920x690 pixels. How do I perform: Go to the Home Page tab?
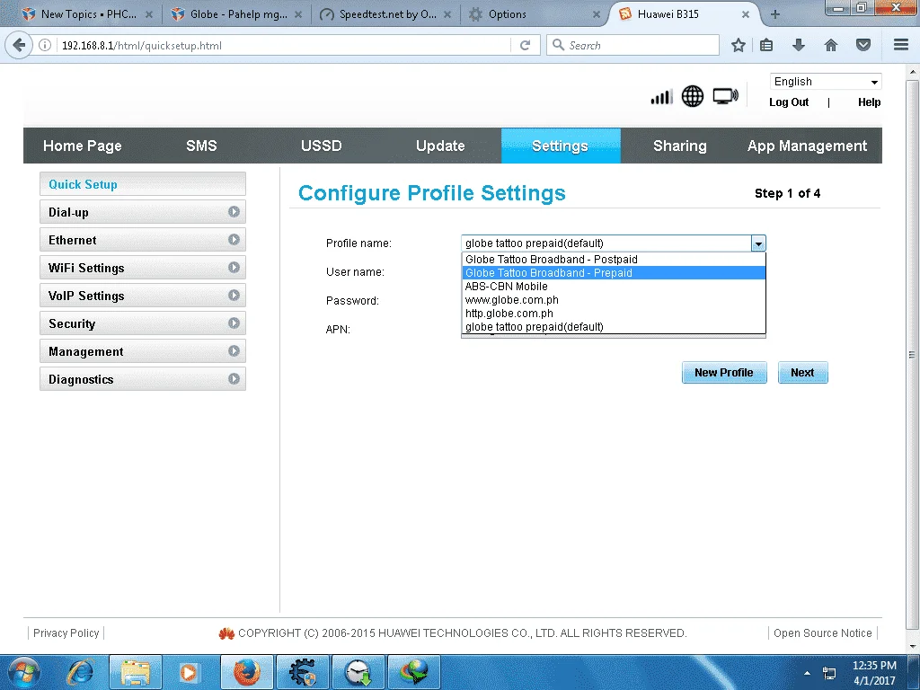pyautogui.click(x=82, y=146)
